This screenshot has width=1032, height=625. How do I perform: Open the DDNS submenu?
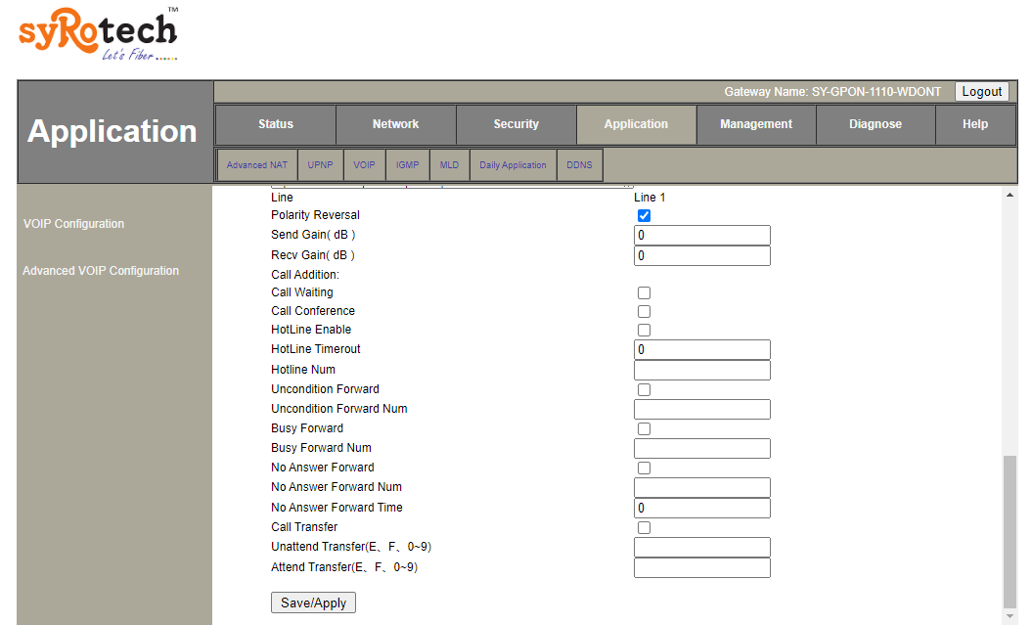point(579,165)
